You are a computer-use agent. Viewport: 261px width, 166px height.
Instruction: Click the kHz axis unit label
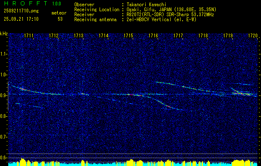point(4,34)
